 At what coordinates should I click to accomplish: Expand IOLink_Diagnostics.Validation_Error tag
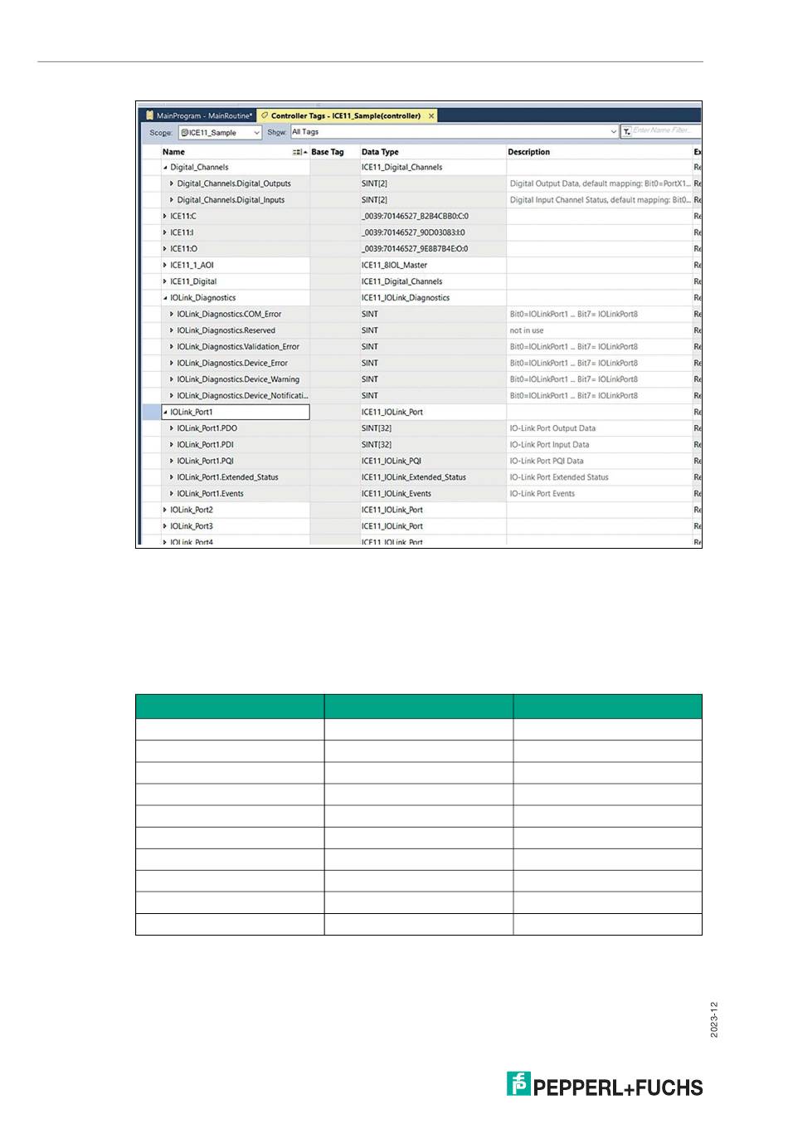(x=172, y=347)
